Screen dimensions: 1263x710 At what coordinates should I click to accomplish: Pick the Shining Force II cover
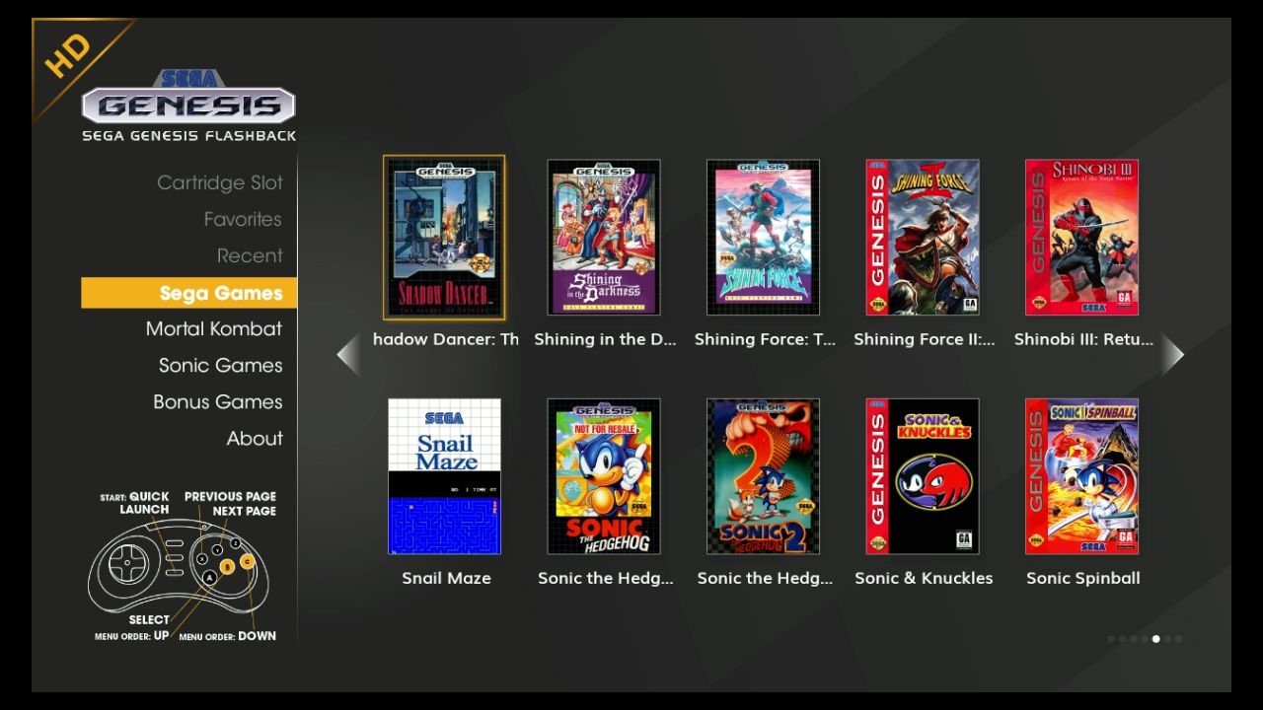pos(923,238)
